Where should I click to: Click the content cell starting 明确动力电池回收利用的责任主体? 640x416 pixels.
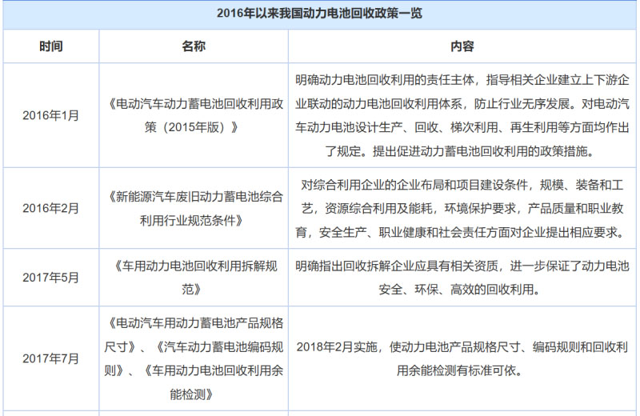tap(462, 115)
